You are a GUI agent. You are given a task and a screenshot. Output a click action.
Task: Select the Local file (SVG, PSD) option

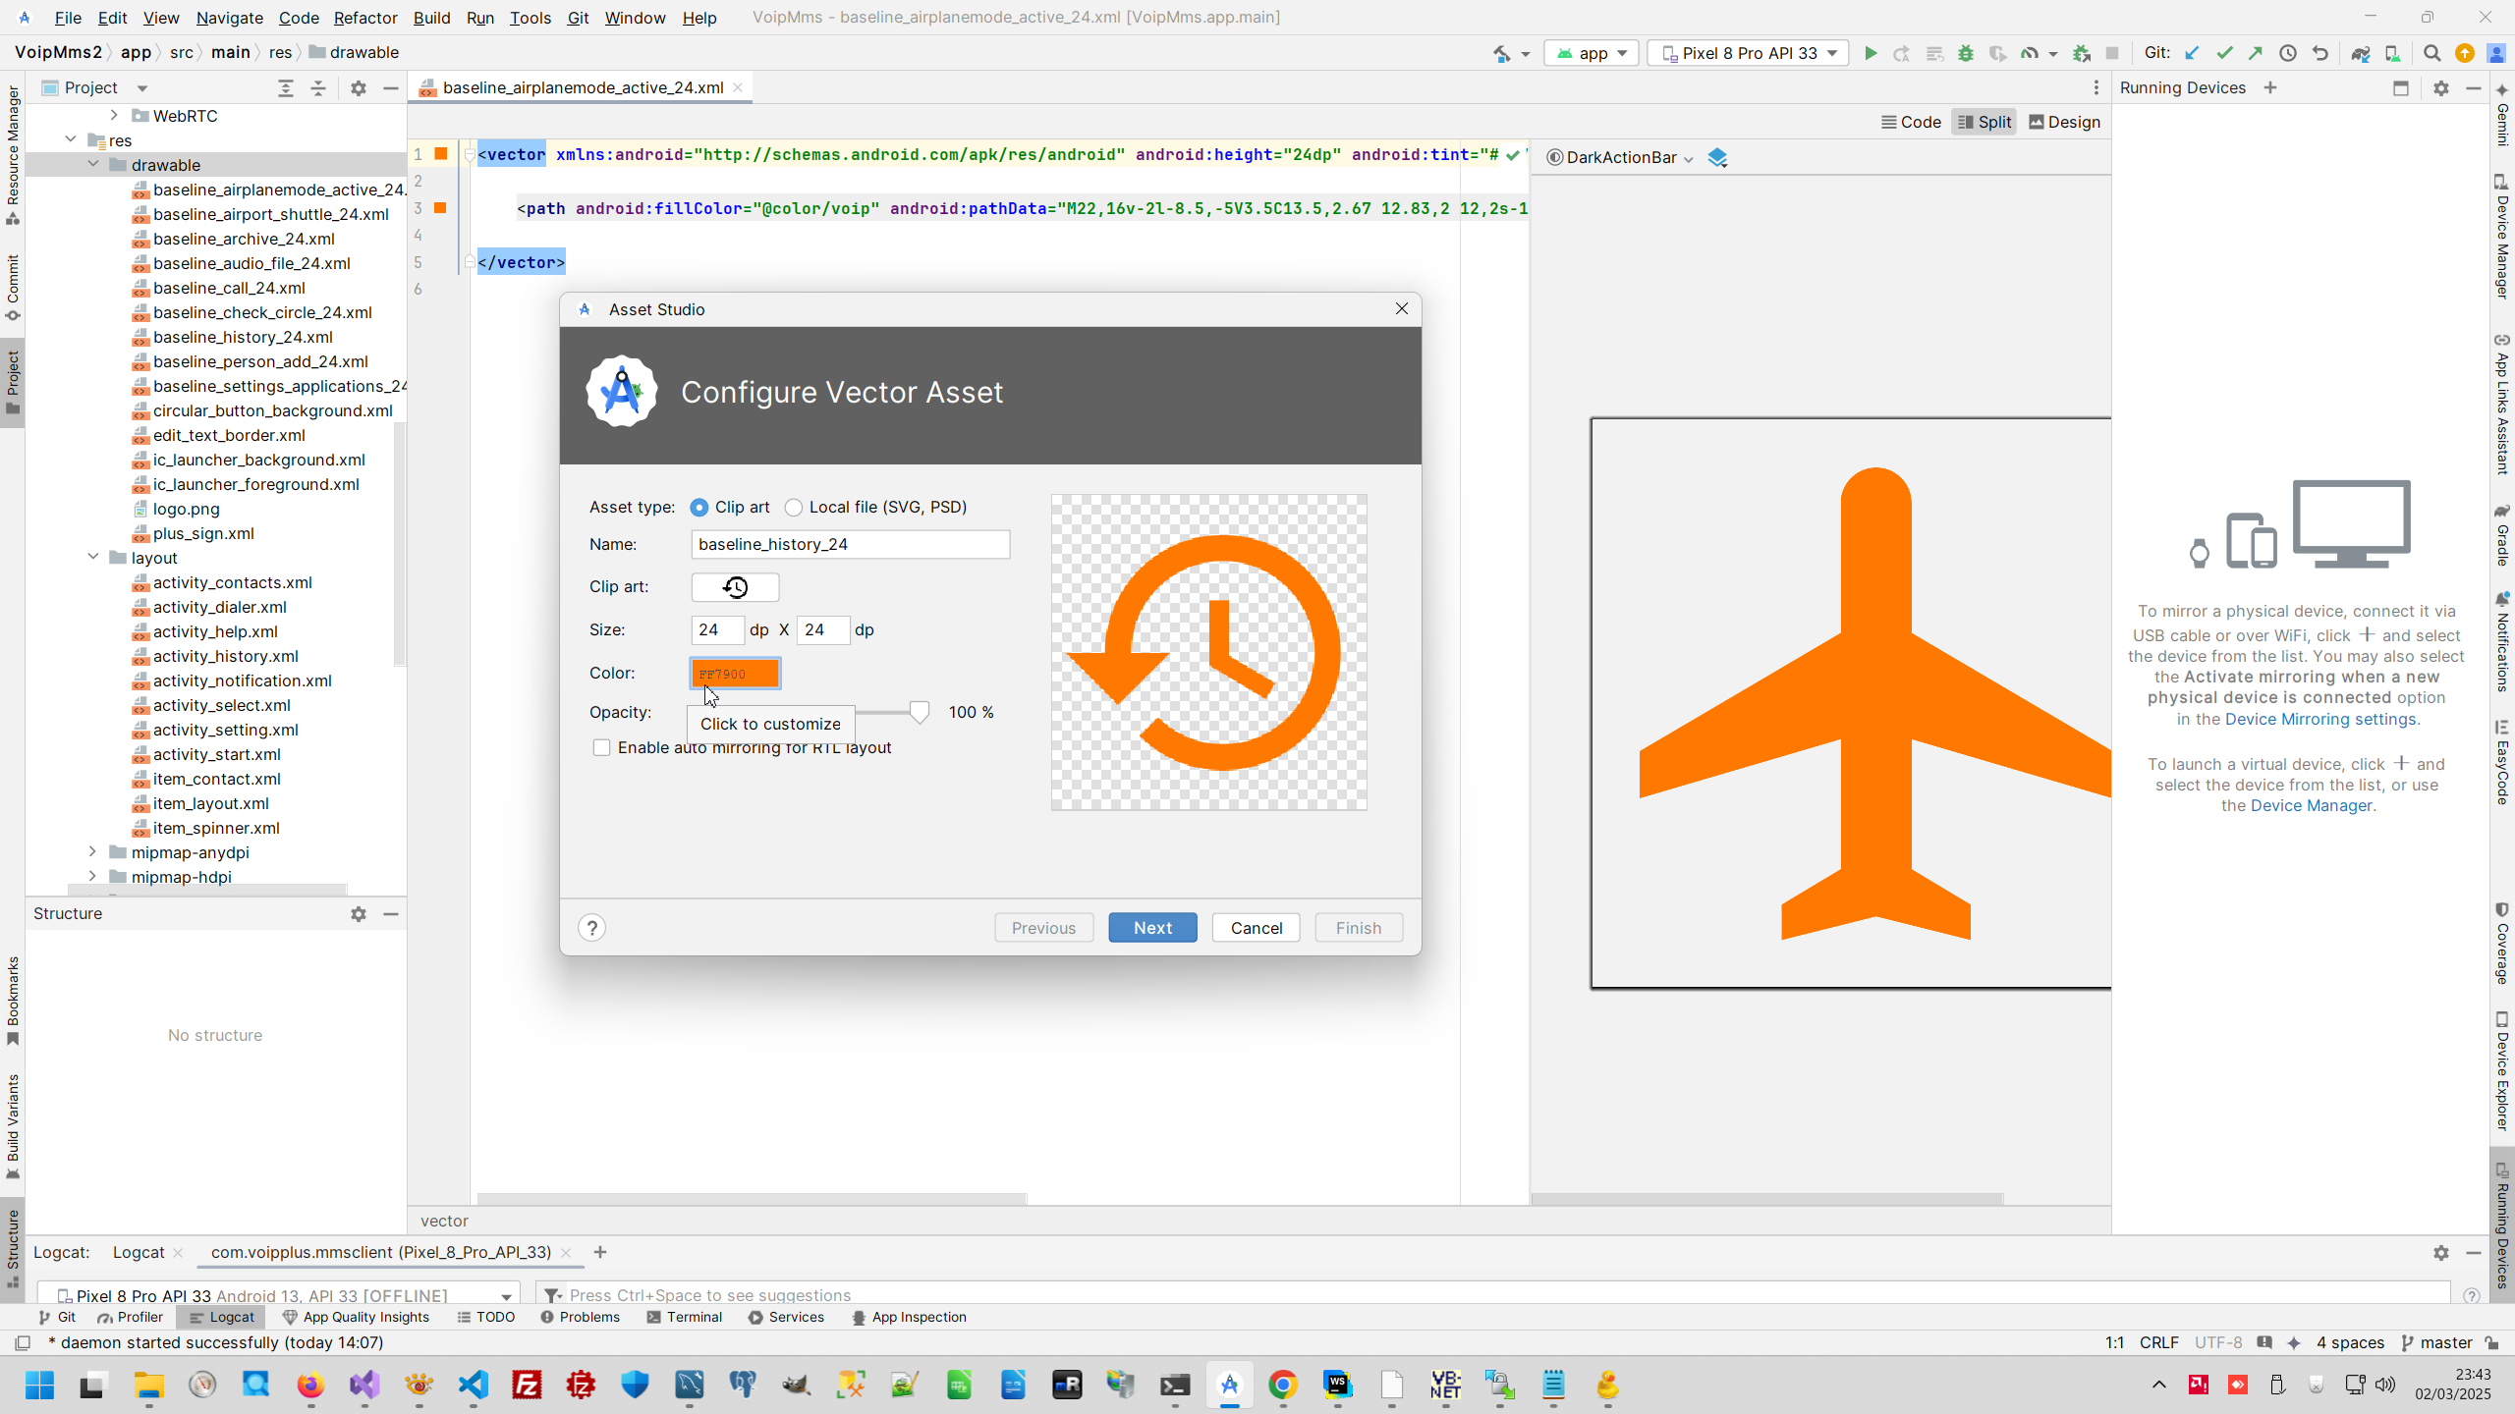click(794, 508)
